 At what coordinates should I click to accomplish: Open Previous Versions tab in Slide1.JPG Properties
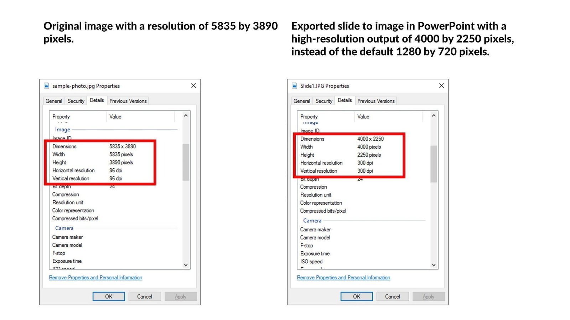click(376, 101)
